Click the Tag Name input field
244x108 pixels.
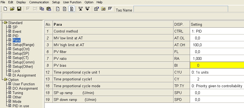click(x=181, y=9)
